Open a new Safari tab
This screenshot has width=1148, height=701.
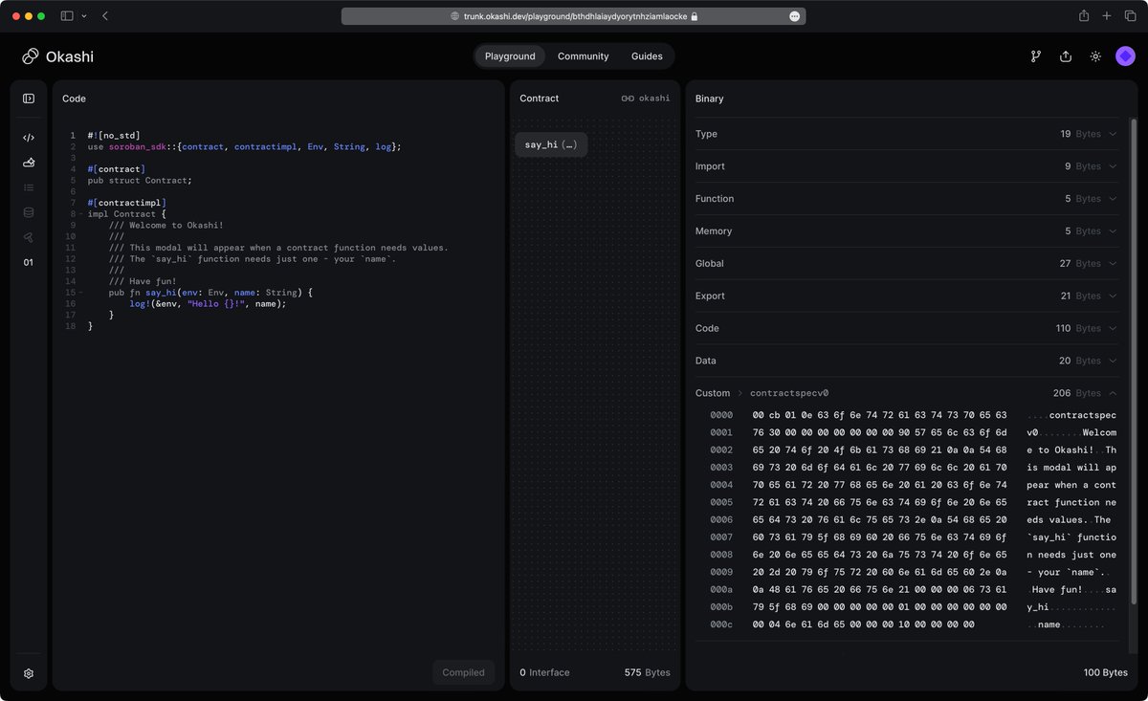1107,16
